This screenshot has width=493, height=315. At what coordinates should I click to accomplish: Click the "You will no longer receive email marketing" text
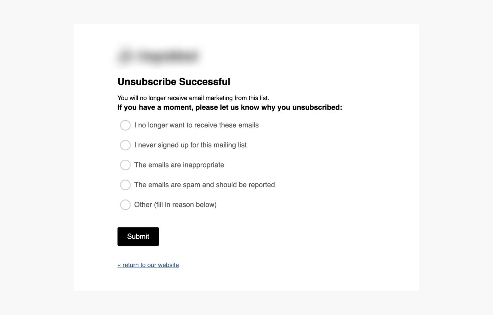point(193,98)
